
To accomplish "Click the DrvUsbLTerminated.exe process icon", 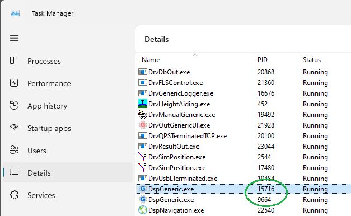I will click(x=143, y=178).
